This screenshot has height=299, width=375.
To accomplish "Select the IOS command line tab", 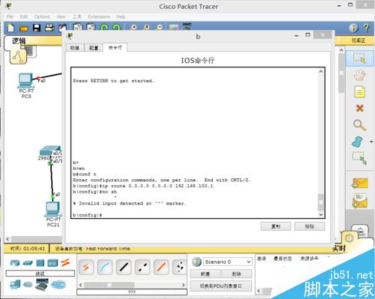I will point(115,47).
